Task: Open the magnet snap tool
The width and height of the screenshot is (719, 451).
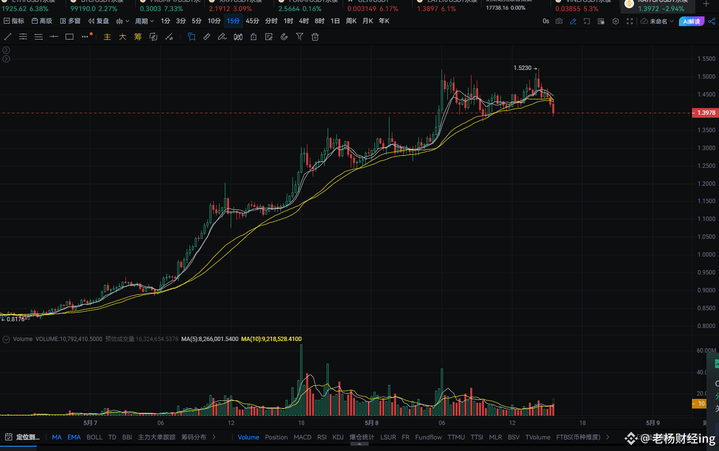Action: tap(284, 36)
